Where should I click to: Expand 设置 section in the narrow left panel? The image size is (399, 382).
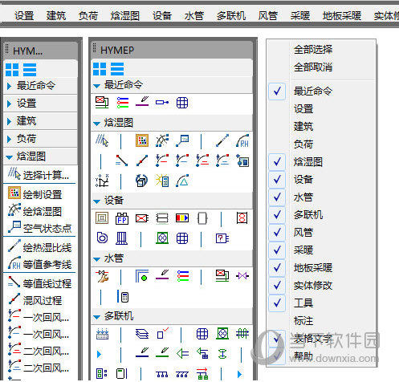pos(40,104)
